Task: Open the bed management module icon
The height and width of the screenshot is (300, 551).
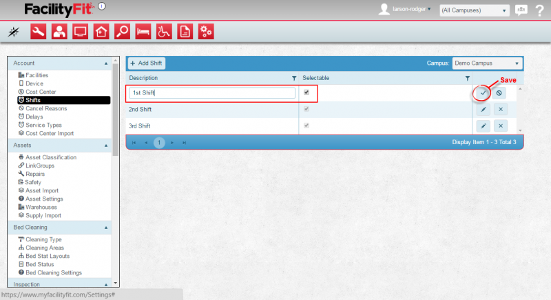Action: (143, 32)
